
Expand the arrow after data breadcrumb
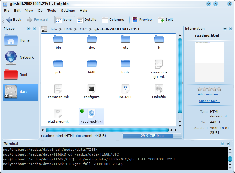(60, 29)
